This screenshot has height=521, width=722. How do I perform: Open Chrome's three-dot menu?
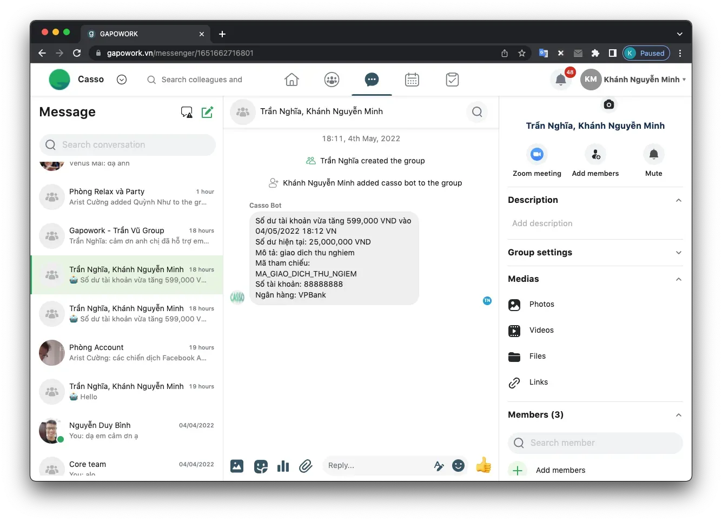680,53
